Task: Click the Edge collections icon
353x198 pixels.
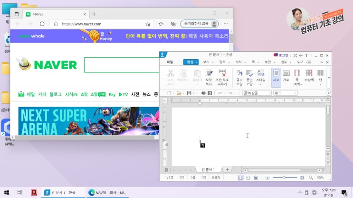Action: [x=173, y=24]
